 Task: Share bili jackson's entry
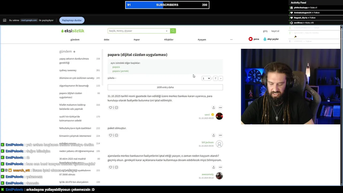[214, 135]
